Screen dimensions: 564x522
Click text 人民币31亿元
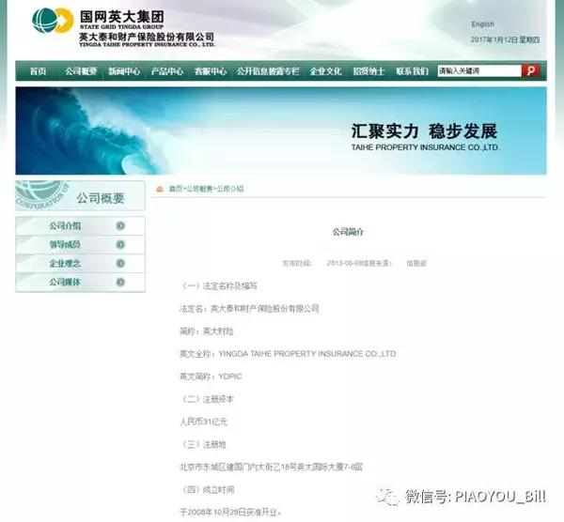[x=204, y=422]
